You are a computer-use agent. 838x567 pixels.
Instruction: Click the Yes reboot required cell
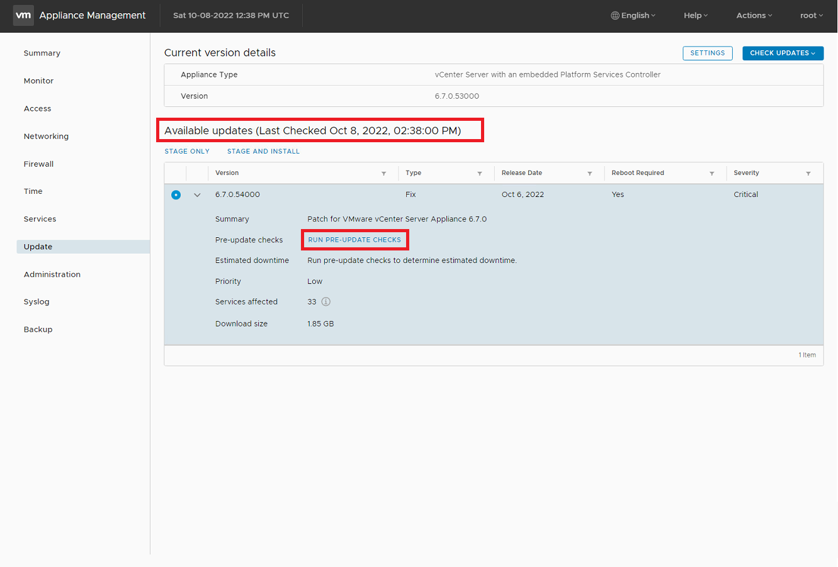tap(618, 194)
